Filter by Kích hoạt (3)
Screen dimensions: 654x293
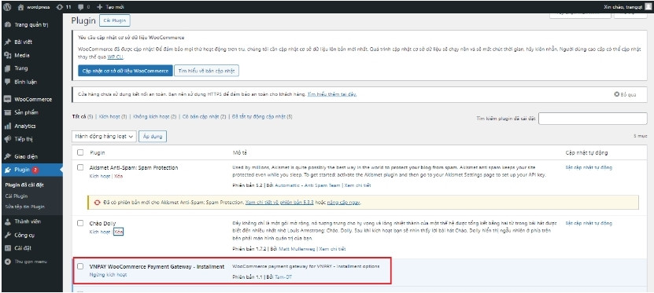(113, 117)
